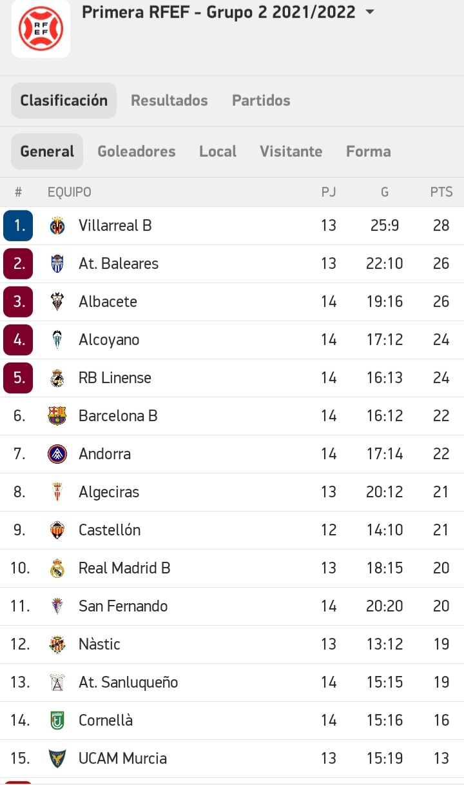Click position 1 blue promotion badge
The width and height of the screenshot is (464, 785).
(18, 226)
